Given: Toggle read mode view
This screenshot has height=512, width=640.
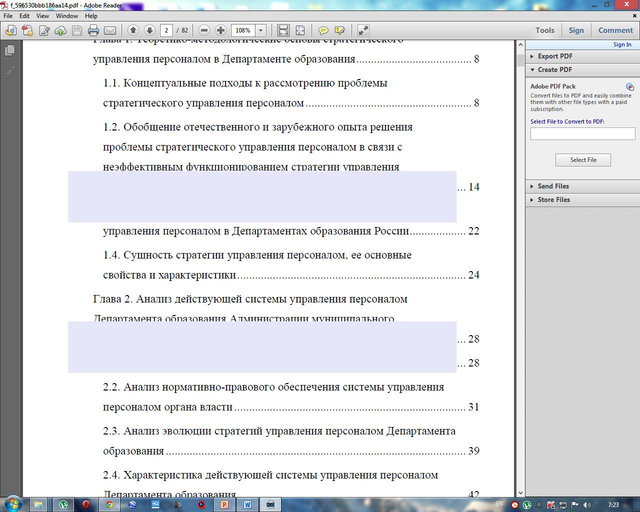Looking at the screenshot, I should coord(363,30).
